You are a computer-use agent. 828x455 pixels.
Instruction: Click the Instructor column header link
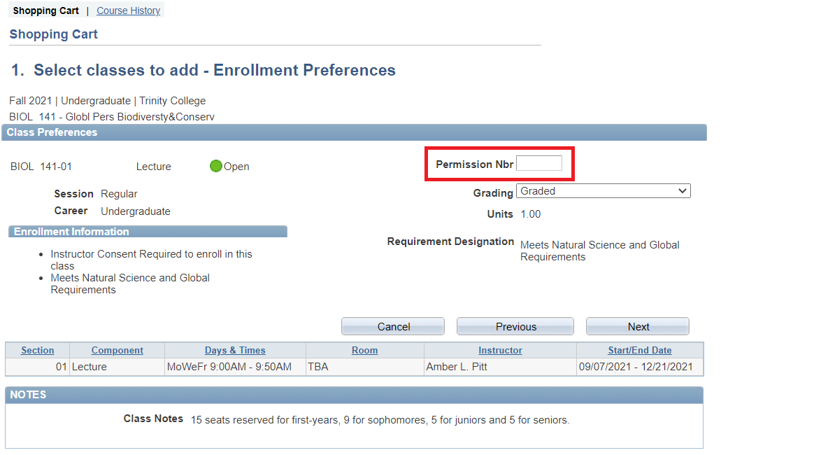[499, 350]
